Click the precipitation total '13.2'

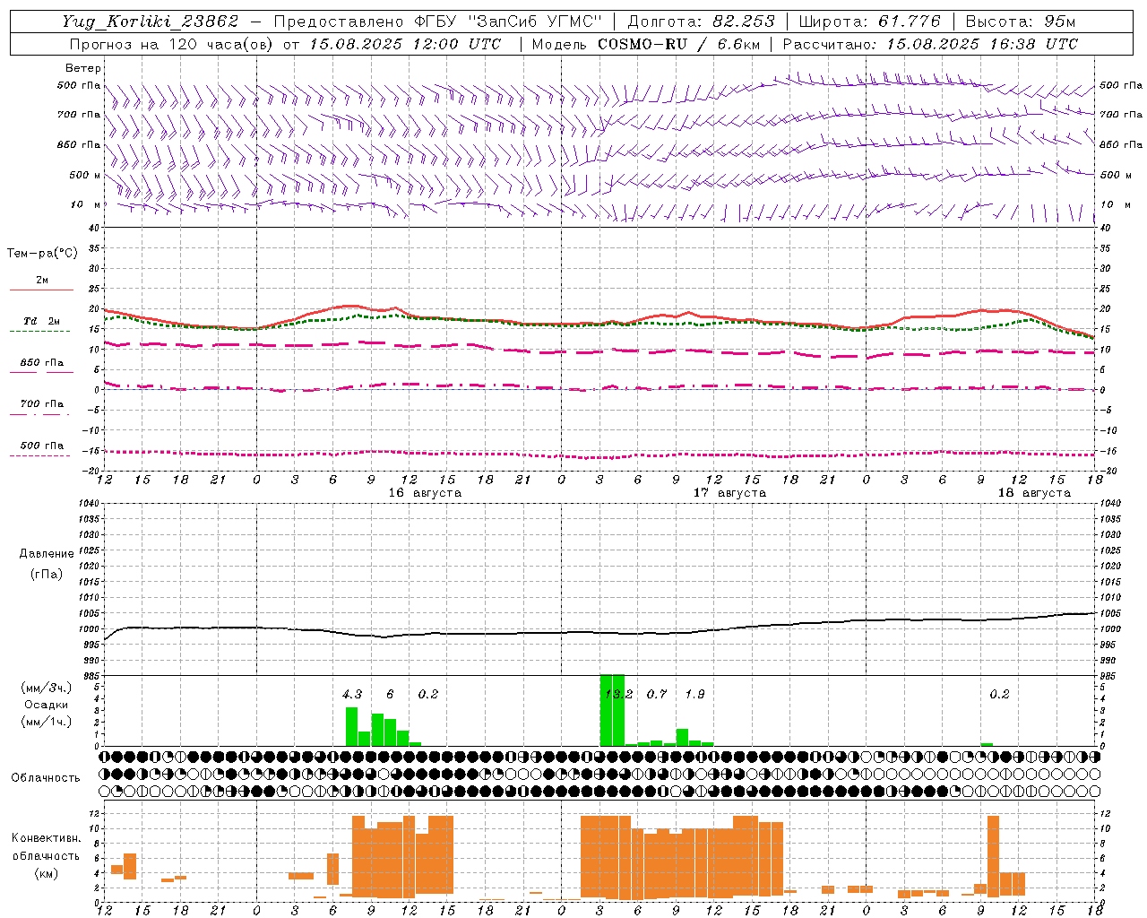point(618,694)
